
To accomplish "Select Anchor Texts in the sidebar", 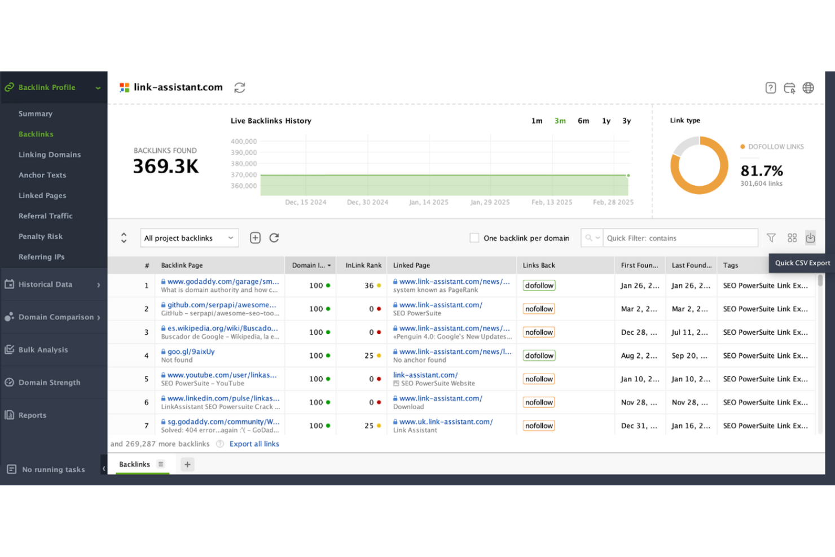I will click(42, 175).
